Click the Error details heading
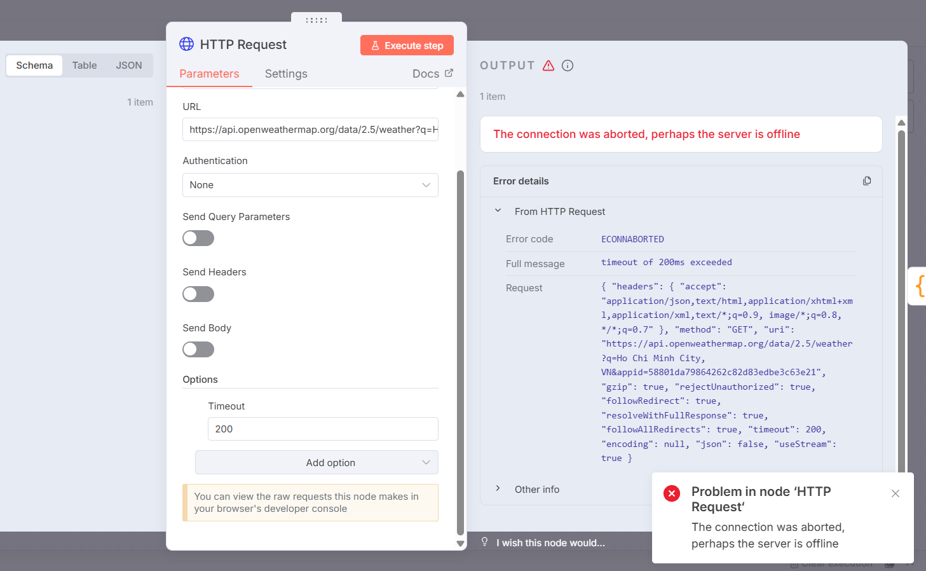 click(521, 181)
